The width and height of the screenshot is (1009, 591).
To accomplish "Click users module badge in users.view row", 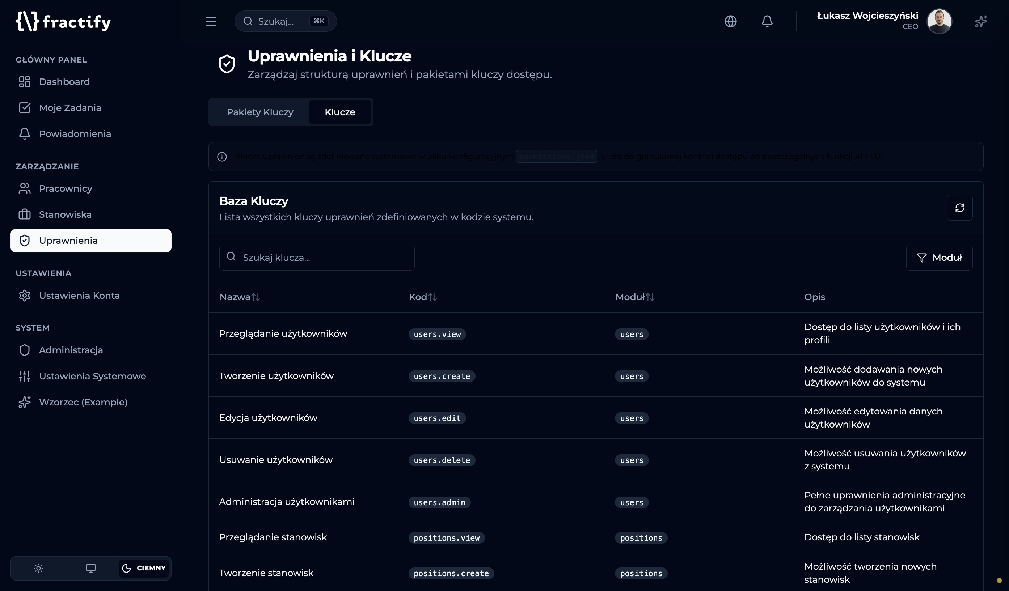I will coord(632,334).
